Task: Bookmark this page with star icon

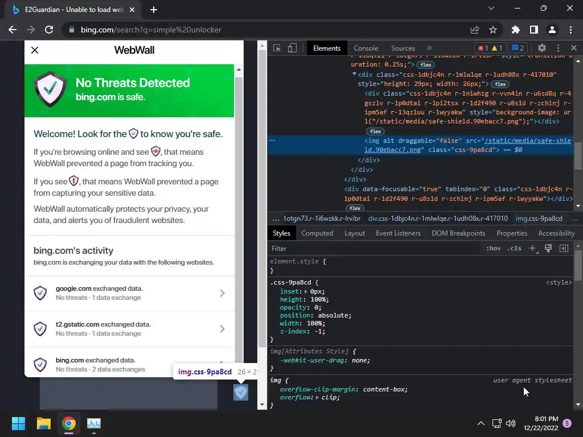Action: point(493,30)
